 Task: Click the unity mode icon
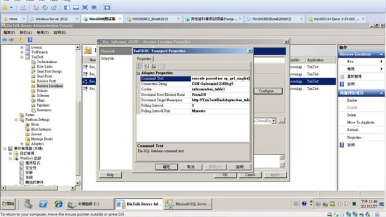point(94,8)
